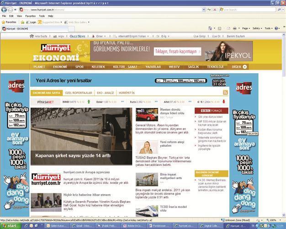
Task: Click the padlock main story image
Action: point(81,136)
